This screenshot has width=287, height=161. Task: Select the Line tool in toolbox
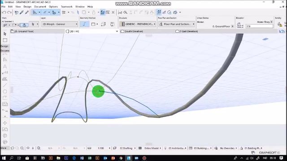coord(5,85)
